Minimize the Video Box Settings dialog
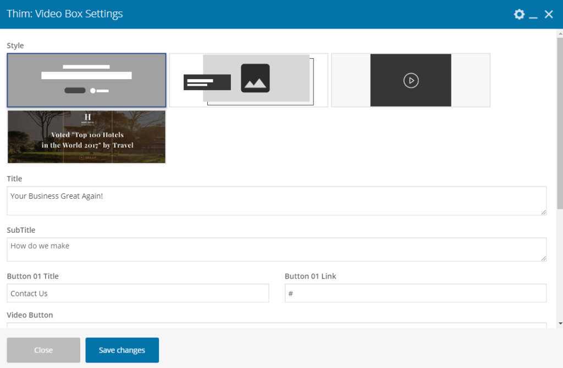 tap(533, 15)
